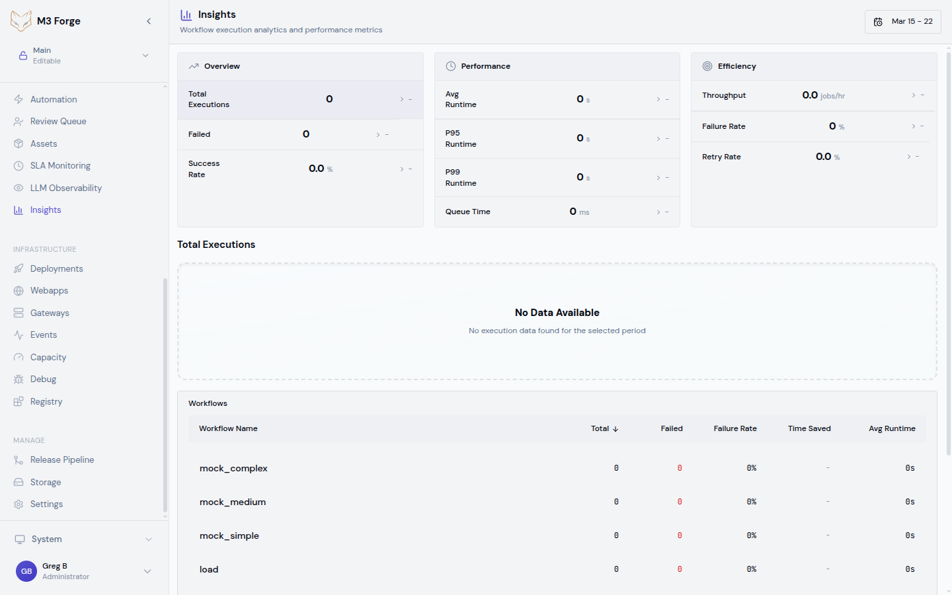
Task: Click the Settings gear icon
Action: (19, 504)
